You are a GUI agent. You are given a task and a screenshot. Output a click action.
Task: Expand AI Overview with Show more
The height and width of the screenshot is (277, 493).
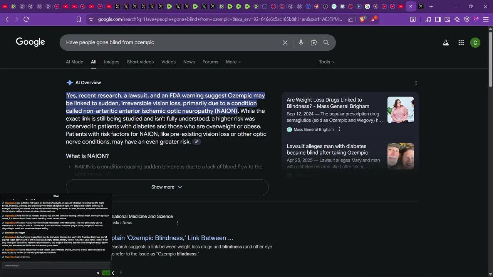167,187
